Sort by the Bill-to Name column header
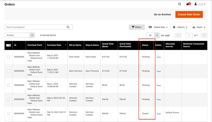This screenshot has width=212, height=122. 76,45
